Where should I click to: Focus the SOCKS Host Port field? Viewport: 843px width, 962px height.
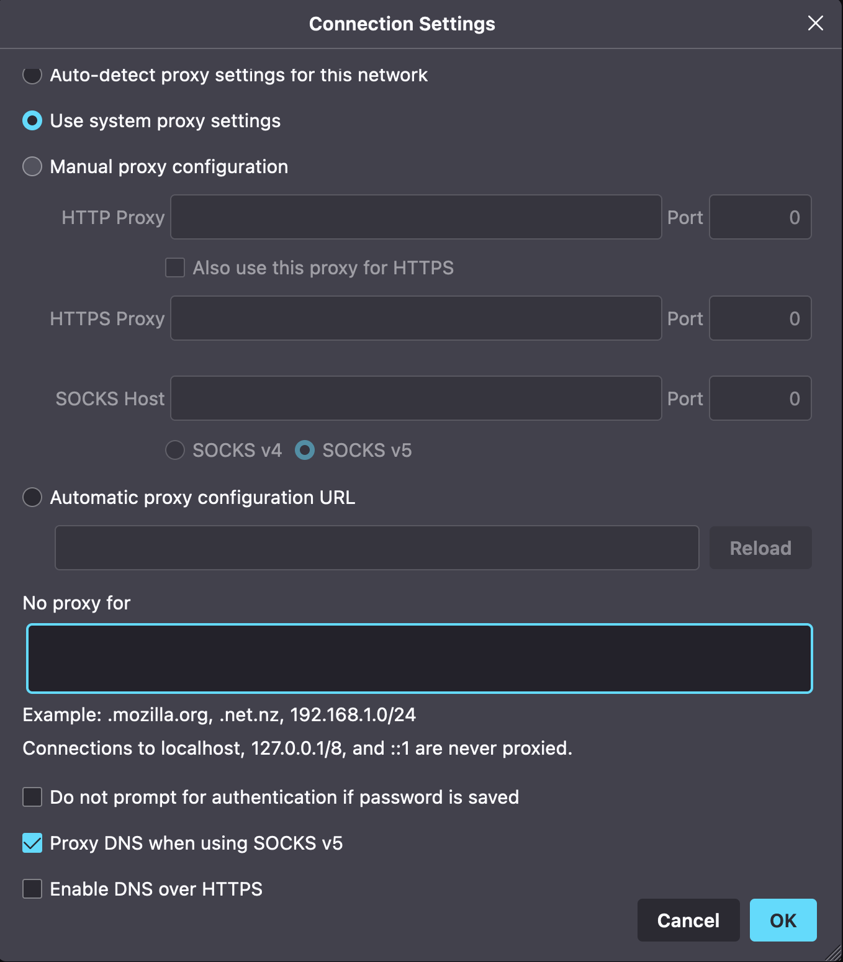point(760,398)
